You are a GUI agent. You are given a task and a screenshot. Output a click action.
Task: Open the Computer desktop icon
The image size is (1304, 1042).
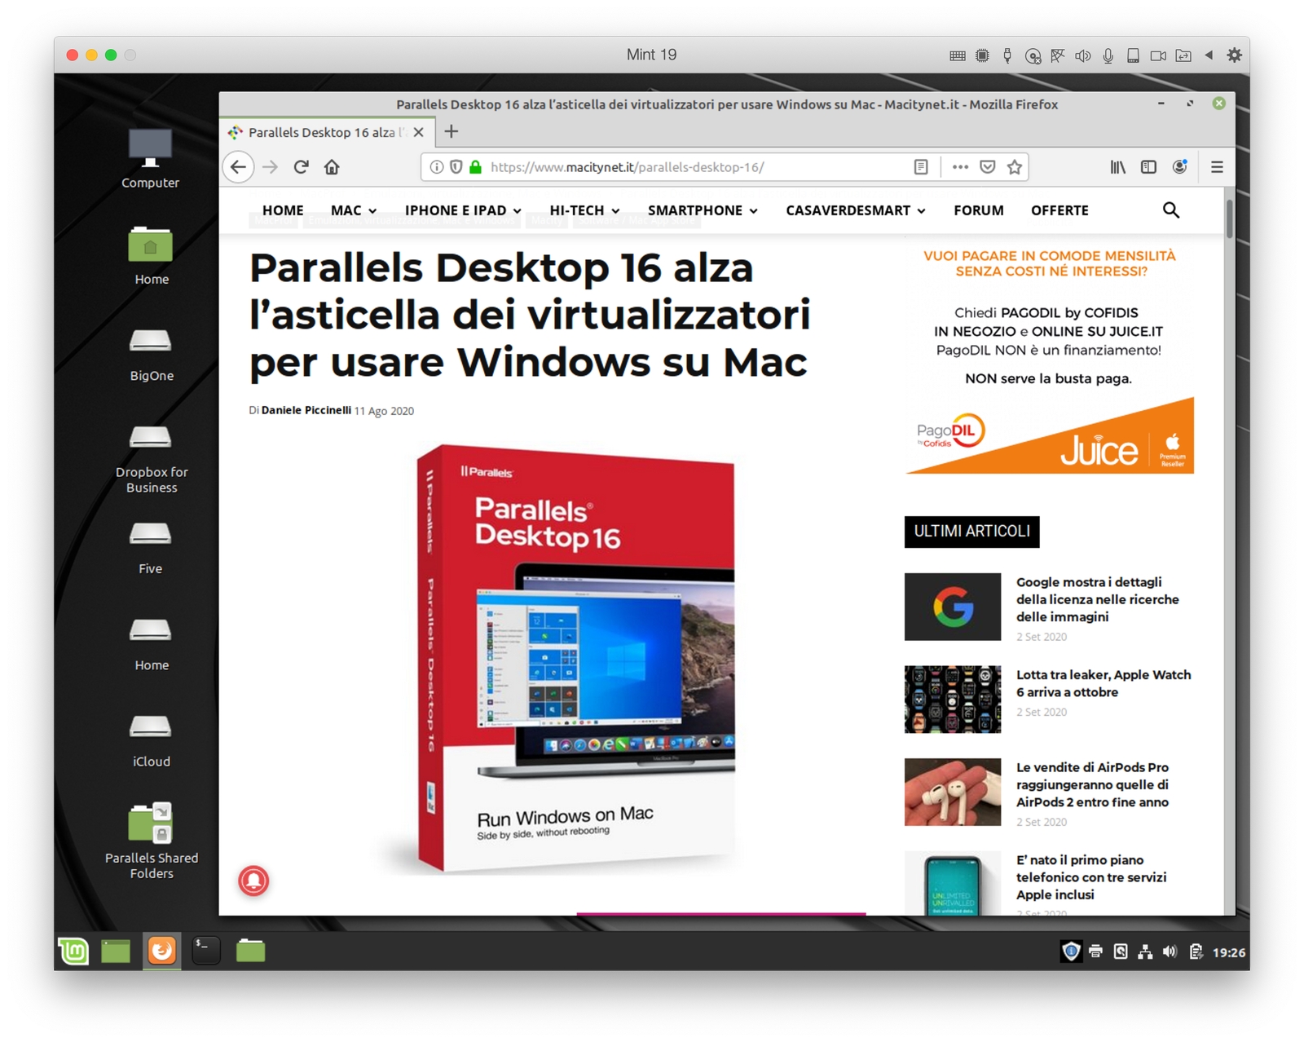click(x=150, y=158)
